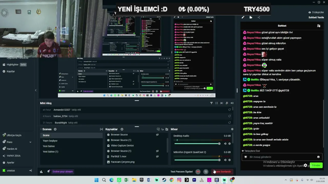Log out using icon beside urasius
This screenshot has height=184, width=328.
tap(30, 170)
